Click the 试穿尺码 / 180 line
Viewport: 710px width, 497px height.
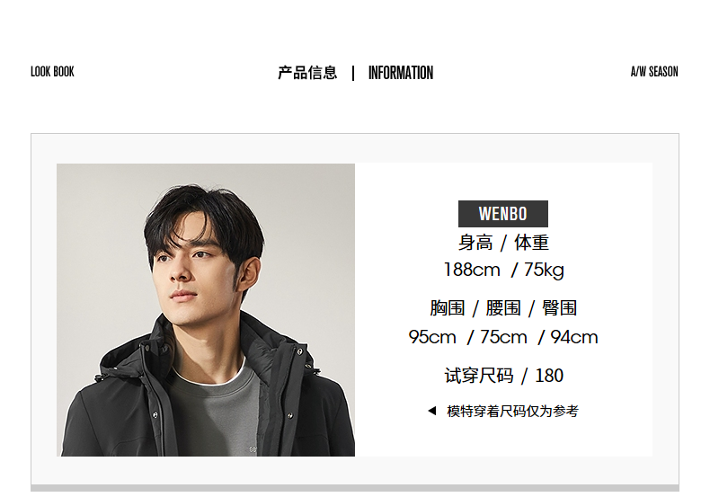click(x=503, y=376)
